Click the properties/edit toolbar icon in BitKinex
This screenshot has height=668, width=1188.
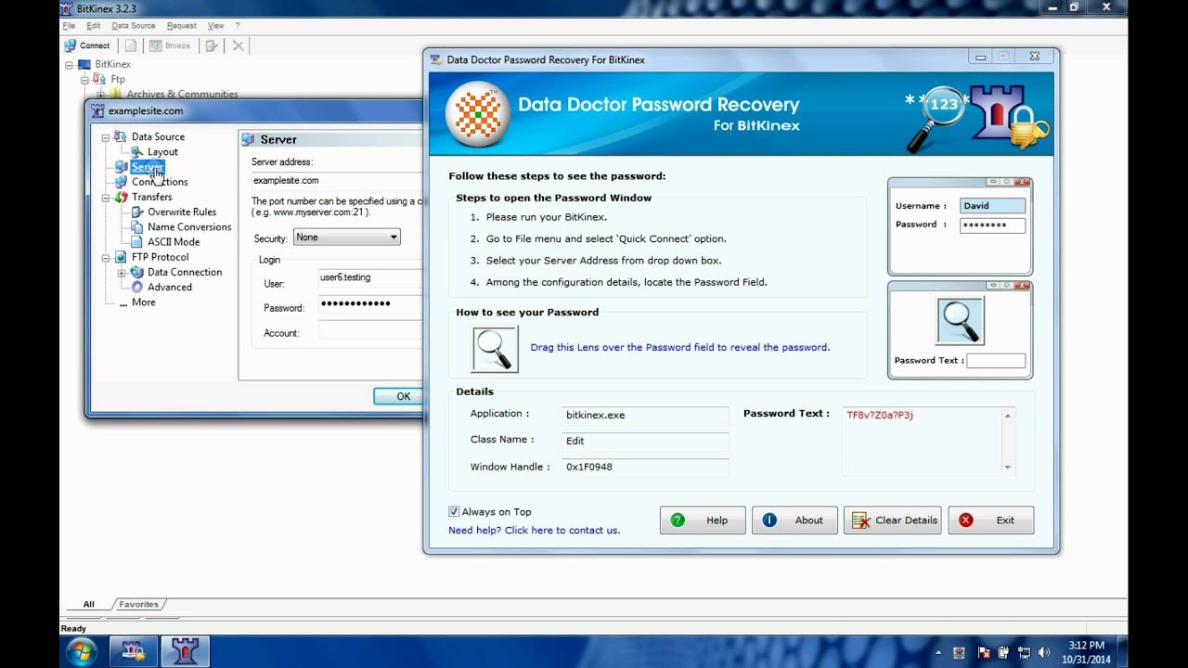click(213, 45)
